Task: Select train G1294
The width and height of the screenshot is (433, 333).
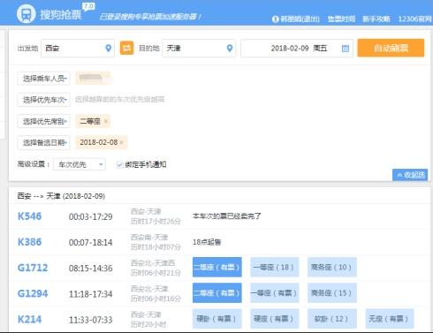Action: click(x=33, y=293)
